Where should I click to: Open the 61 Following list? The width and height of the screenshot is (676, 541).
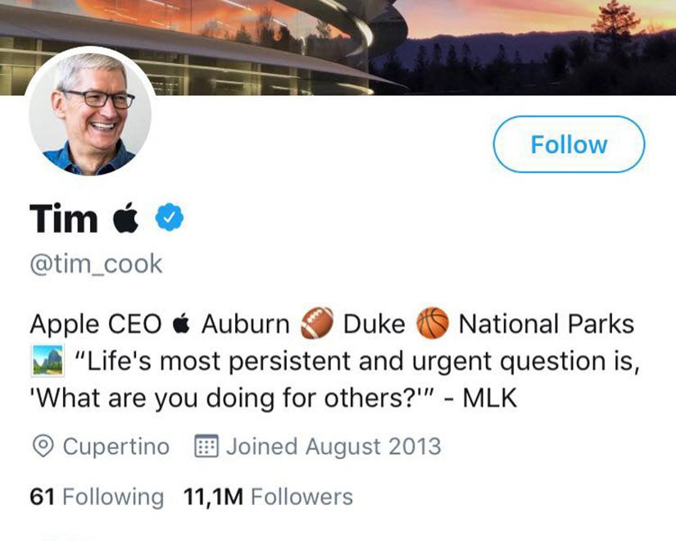pos(97,497)
